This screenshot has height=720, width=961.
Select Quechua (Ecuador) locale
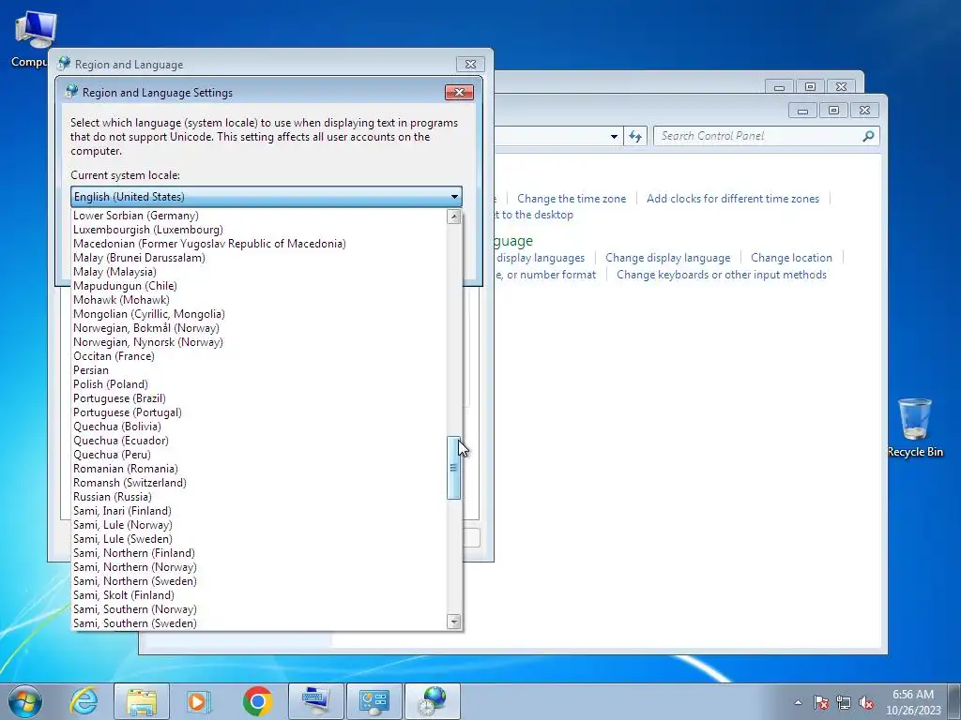point(259,441)
